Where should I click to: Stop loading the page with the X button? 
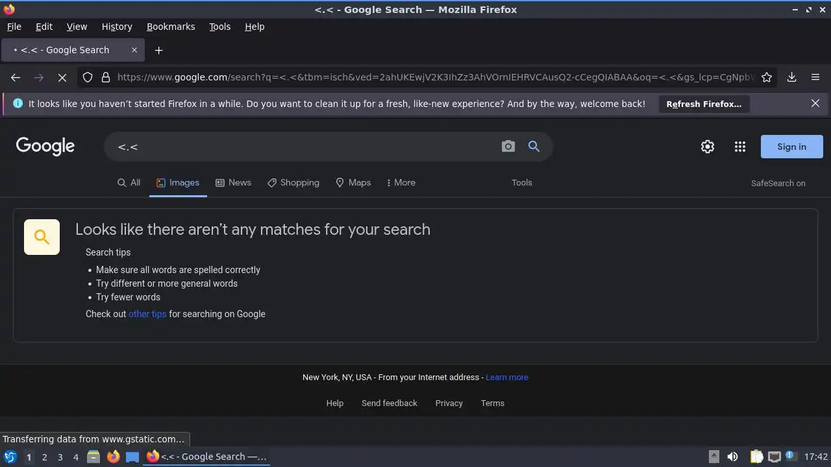[x=62, y=77]
